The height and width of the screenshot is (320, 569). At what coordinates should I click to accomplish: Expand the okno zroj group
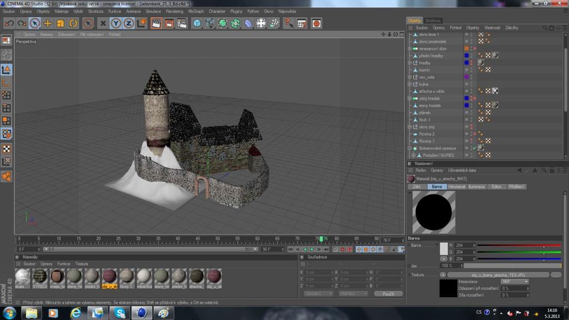pyautogui.click(x=410, y=127)
